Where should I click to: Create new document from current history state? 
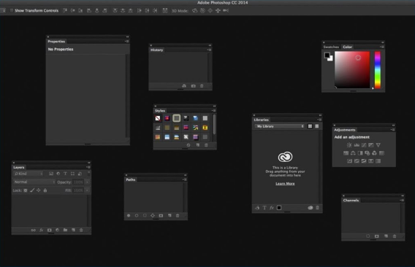(184, 86)
